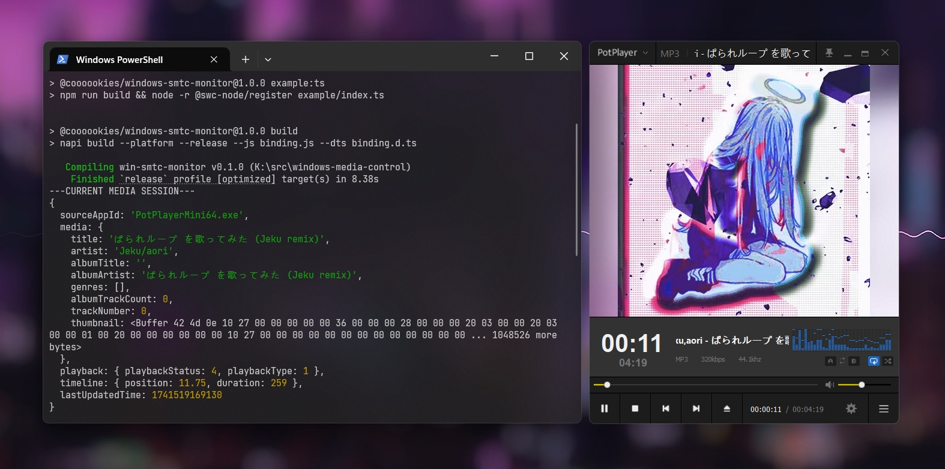Click the MP3 format label in title bar

click(x=670, y=53)
